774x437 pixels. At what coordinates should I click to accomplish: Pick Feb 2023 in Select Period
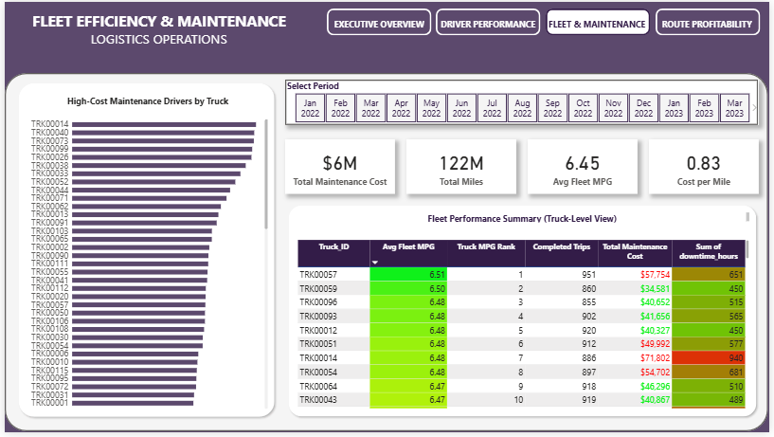click(x=704, y=108)
